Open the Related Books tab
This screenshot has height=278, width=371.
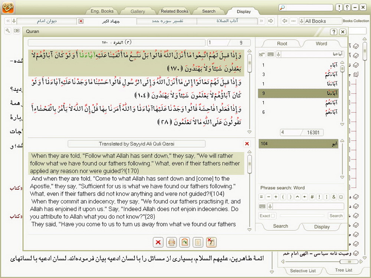174,11
